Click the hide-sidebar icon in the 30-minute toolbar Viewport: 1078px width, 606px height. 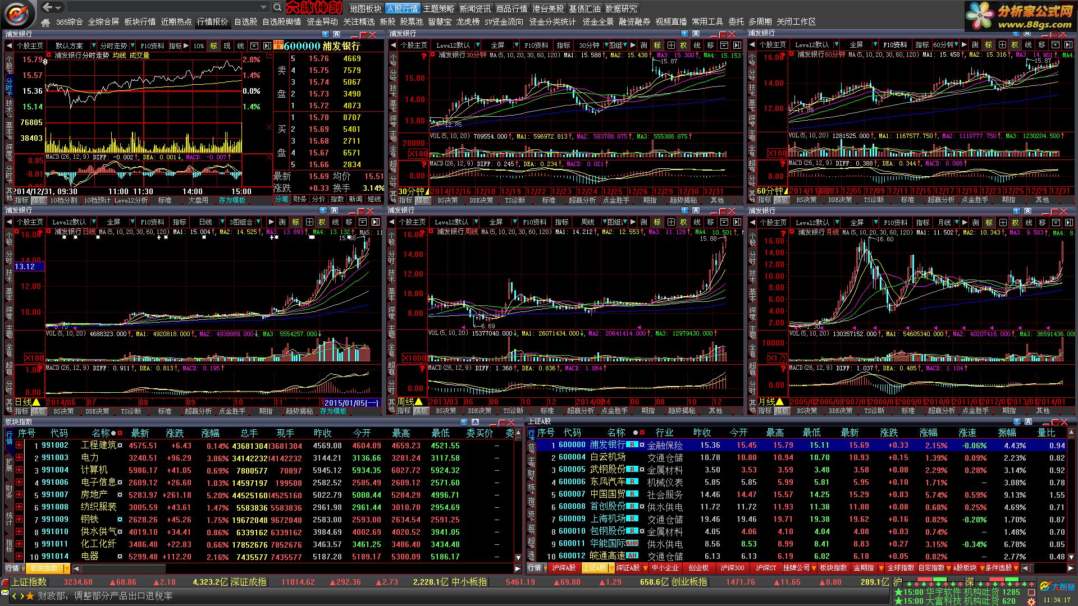[737, 45]
